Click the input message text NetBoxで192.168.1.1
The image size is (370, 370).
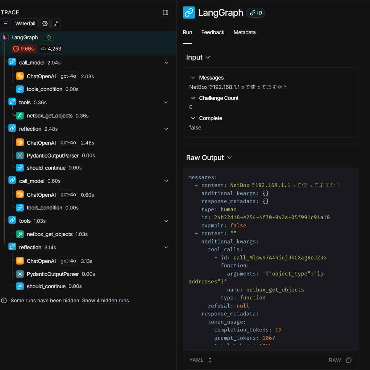point(238,87)
